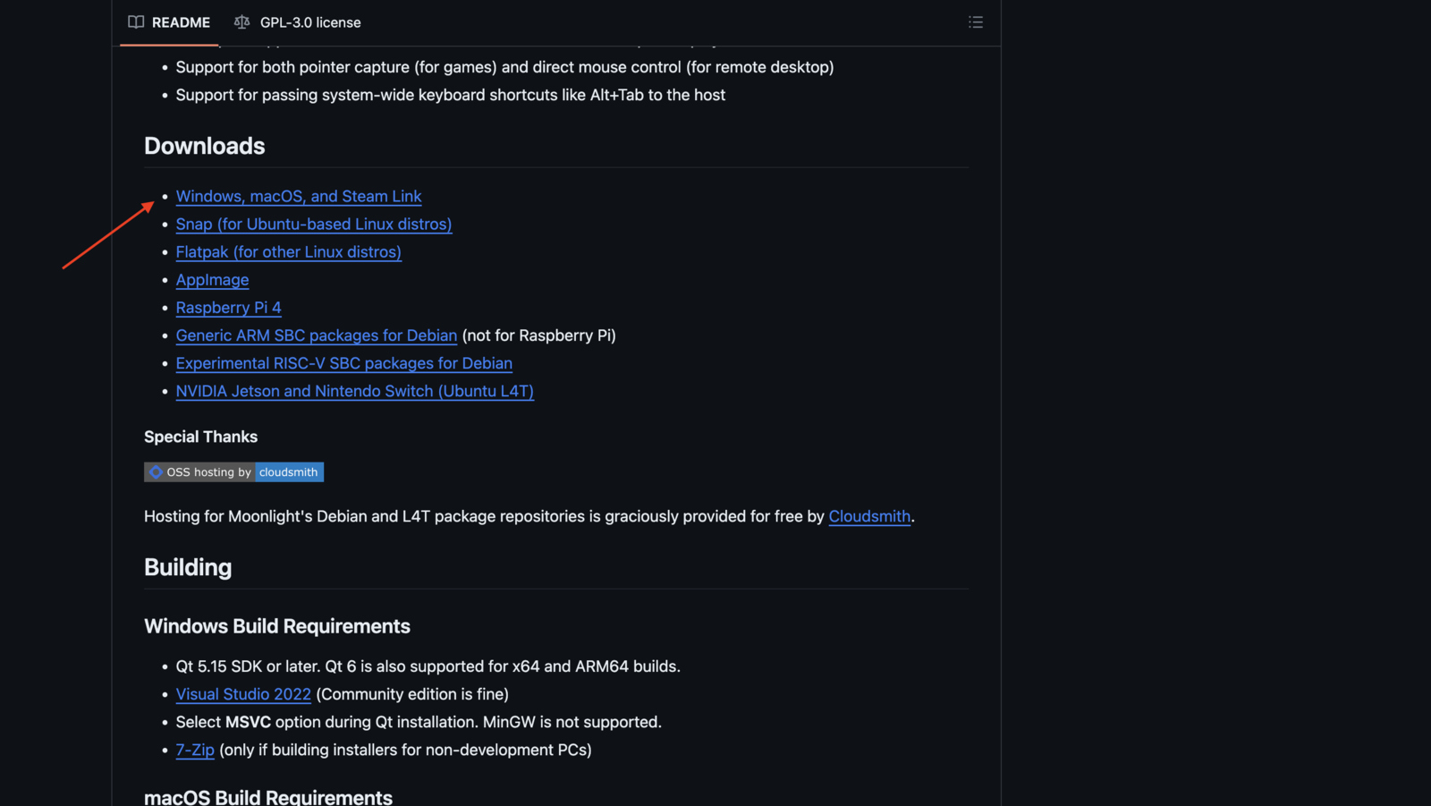
Task: Click the AppImage download link
Action: coord(212,279)
